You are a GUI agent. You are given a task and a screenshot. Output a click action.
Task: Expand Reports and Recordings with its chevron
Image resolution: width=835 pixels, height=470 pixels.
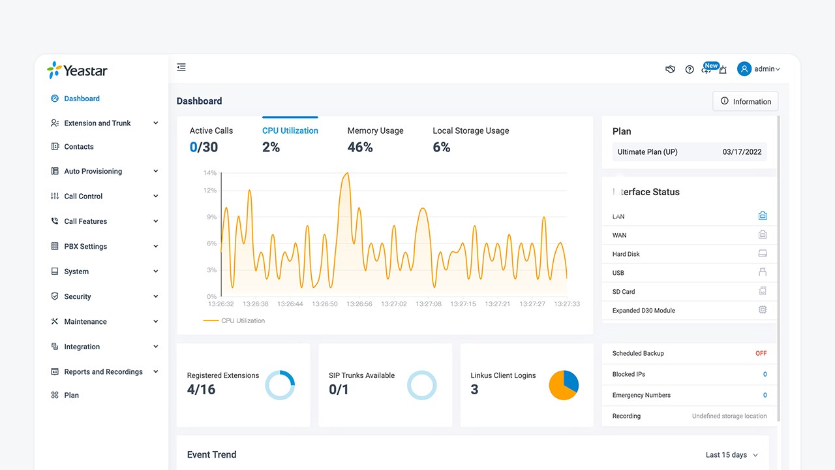[x=156, y=372]
